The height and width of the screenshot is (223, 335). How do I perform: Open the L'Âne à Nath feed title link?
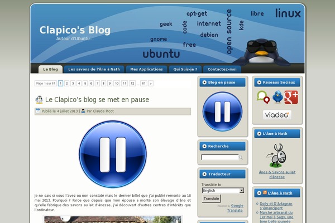coord(280,193)
